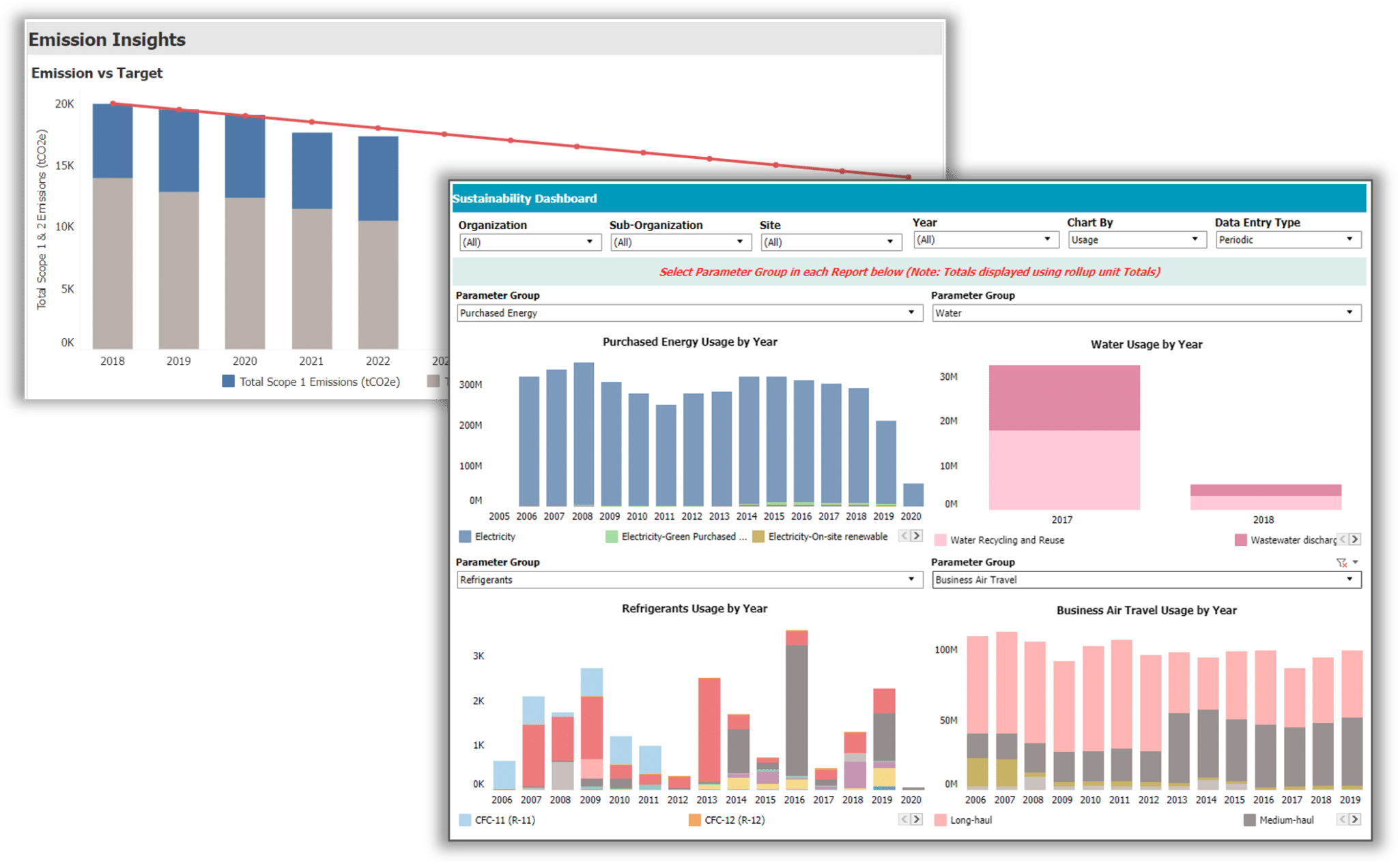Clear filter icon above Business Air Travel dropdown
Image resolution: width=1398 pixels, height=864 pixels.
[x=1341, y=563]
